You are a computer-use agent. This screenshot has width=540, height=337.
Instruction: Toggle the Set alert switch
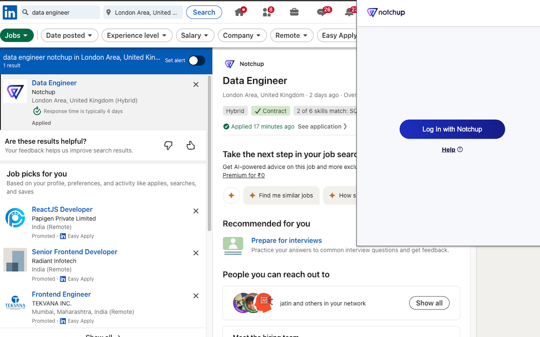[197, 61]
